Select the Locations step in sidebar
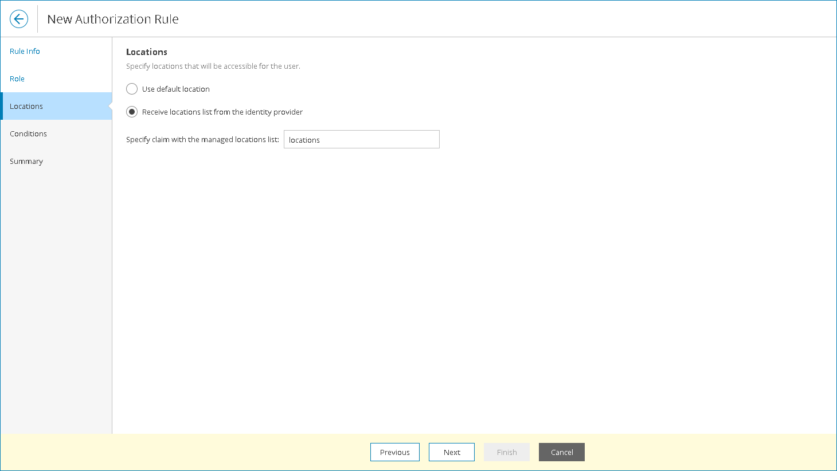Viewport: 837px width, 471px height. (x=56, y=106)
